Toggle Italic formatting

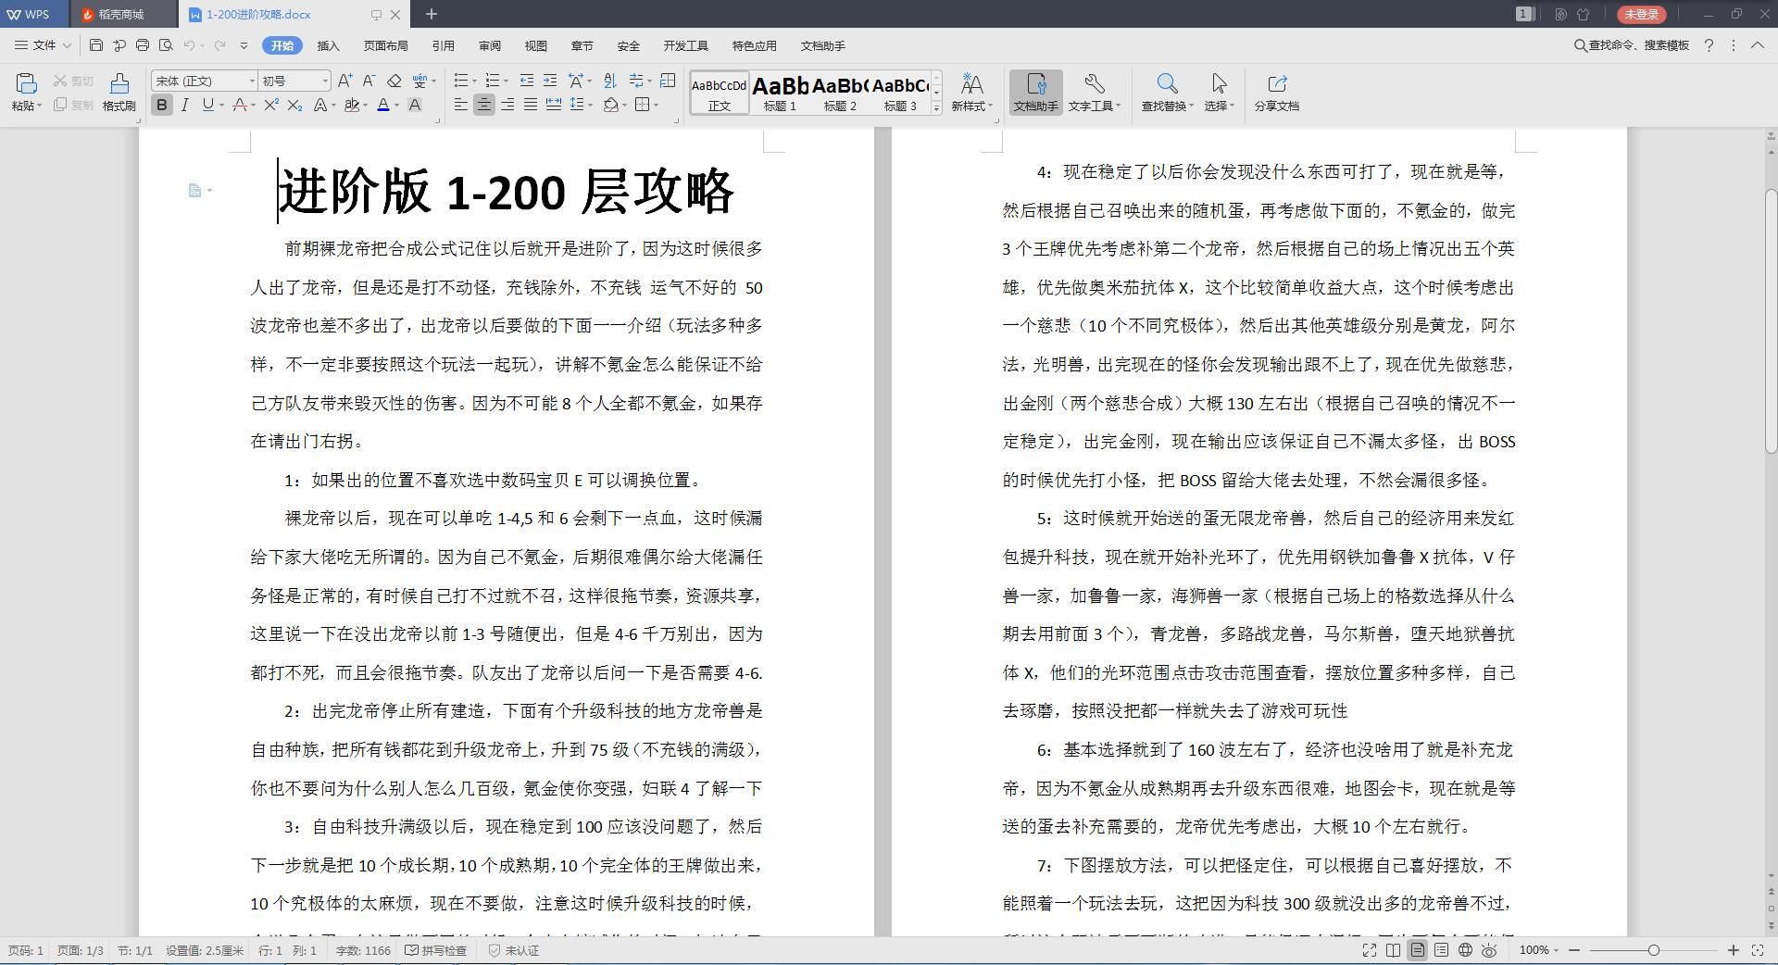(x=185, y=105)
